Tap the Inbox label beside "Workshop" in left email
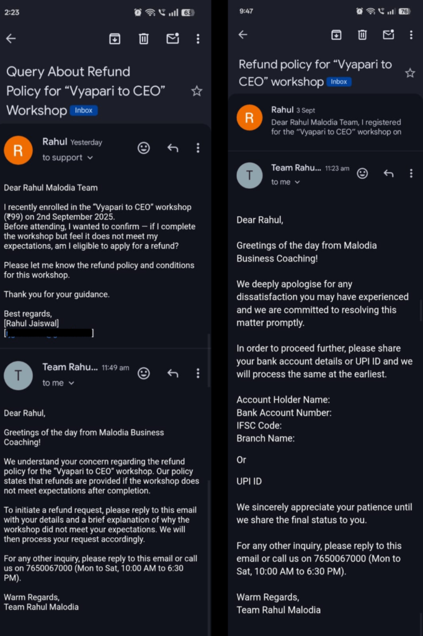Screen dimensions: 423x636 point(84,111)
